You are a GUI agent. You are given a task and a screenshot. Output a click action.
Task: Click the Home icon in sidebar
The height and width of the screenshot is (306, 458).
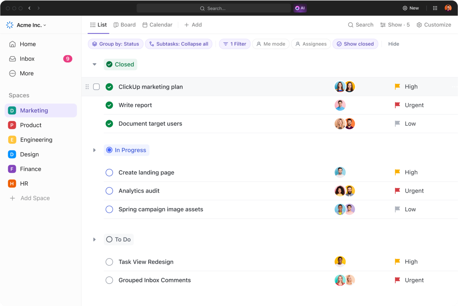point(13,44)
